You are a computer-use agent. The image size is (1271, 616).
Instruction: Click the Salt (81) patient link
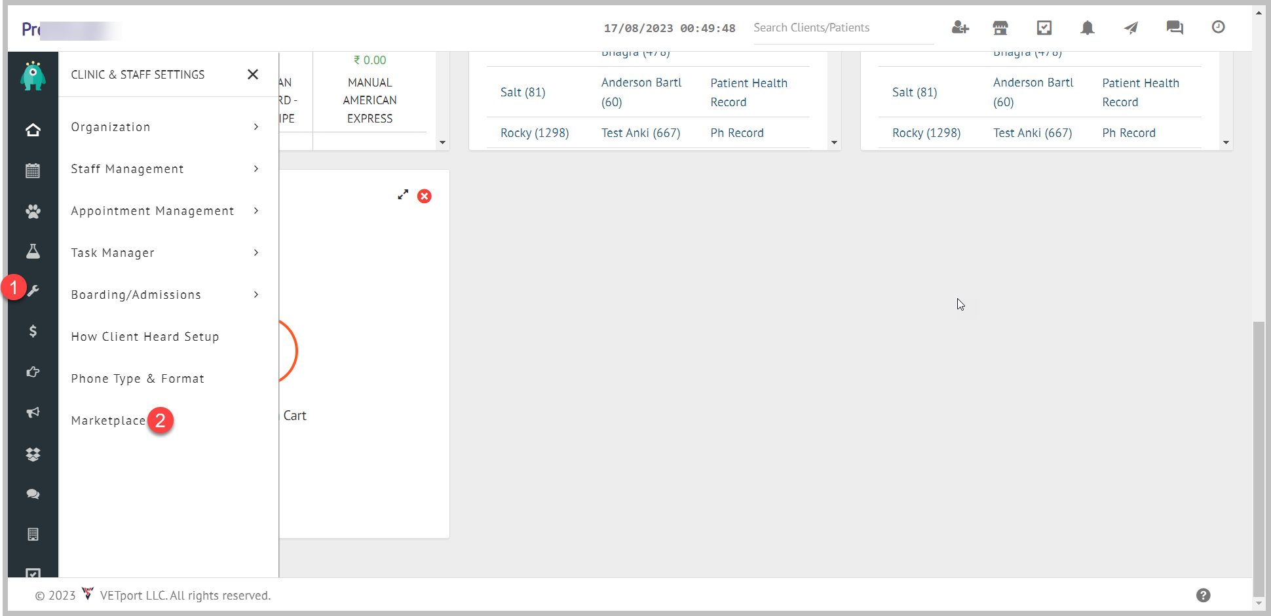(522, 92)
